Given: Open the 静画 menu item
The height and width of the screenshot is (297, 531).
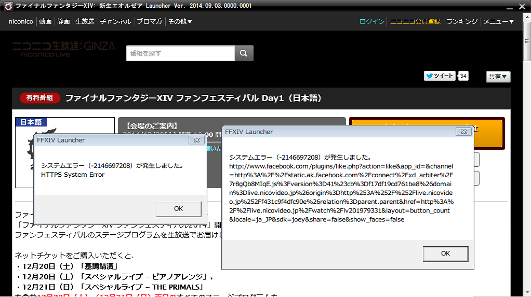Looking at the screenshot, I should tap(63, 21).
